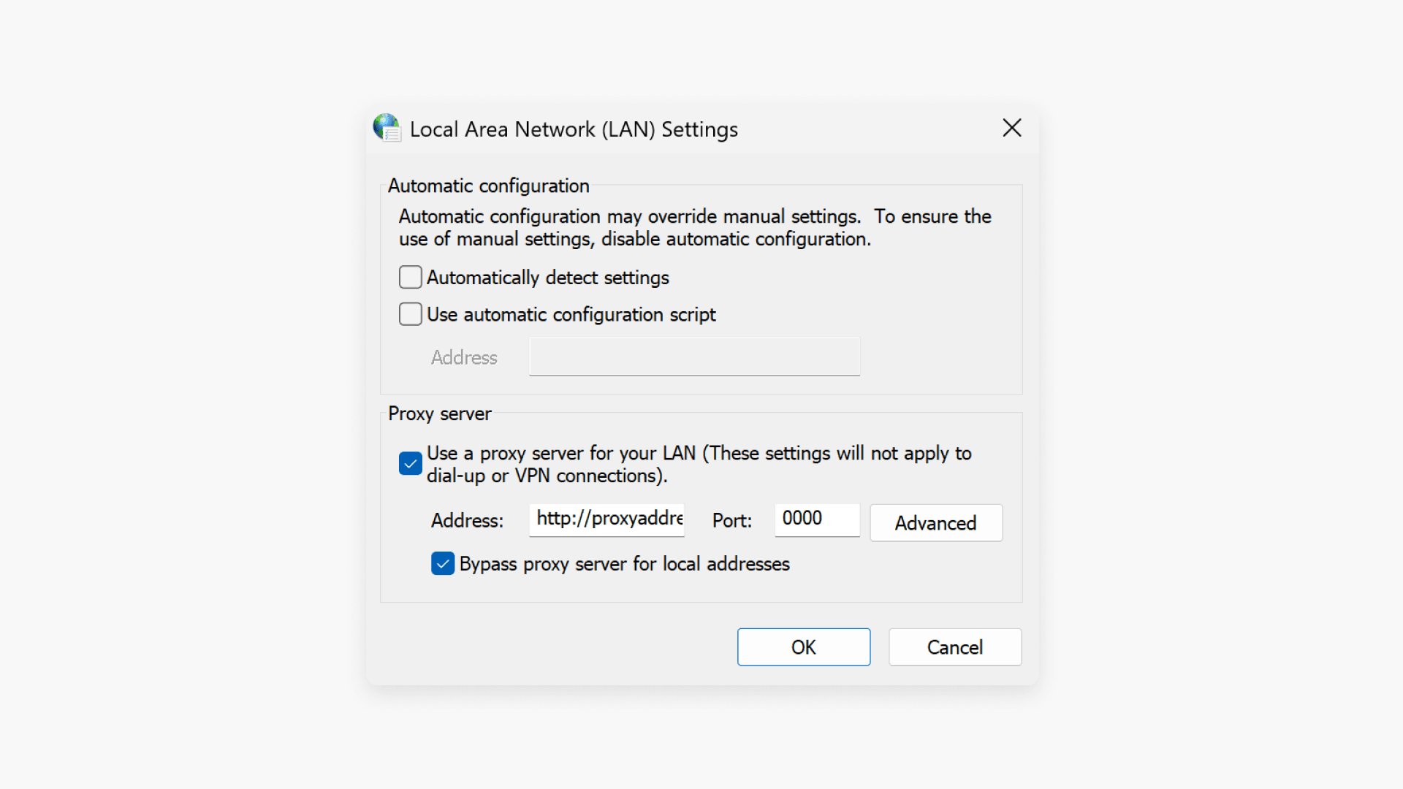Click the Internet Options globe icon
1403x789 pixels.
click(387, 128)
